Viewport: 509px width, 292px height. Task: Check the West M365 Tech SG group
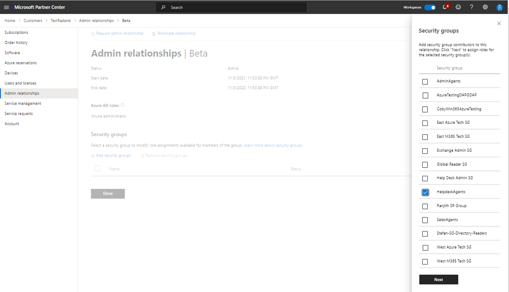pyautogui.click(x=425, y=262)
